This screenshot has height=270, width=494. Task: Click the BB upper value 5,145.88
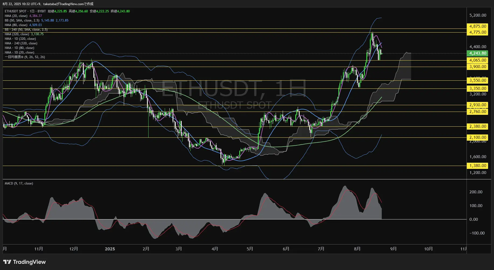48,20
